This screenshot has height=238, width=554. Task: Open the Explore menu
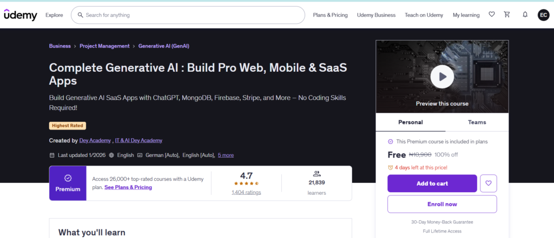54,15
